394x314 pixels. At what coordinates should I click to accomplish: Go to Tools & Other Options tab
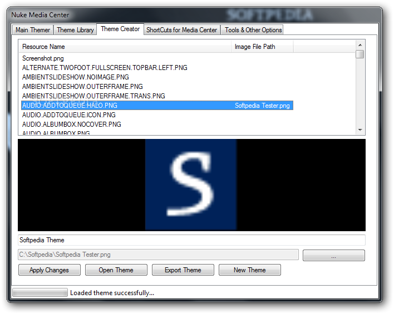[253, 30]
